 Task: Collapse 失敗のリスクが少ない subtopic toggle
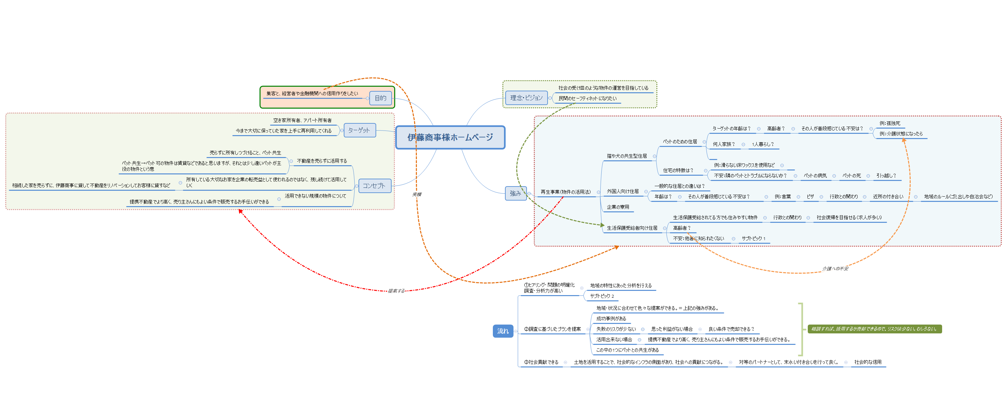coord(643,329)
